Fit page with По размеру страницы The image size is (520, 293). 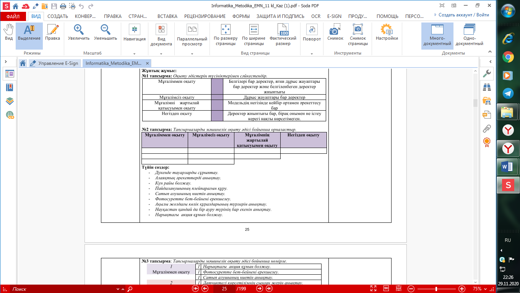point(225,35)
